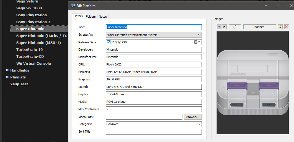The height and width of the screenshot is (142, 294).
Task: Select Sony Playstation platform
Action: (32, 15)
